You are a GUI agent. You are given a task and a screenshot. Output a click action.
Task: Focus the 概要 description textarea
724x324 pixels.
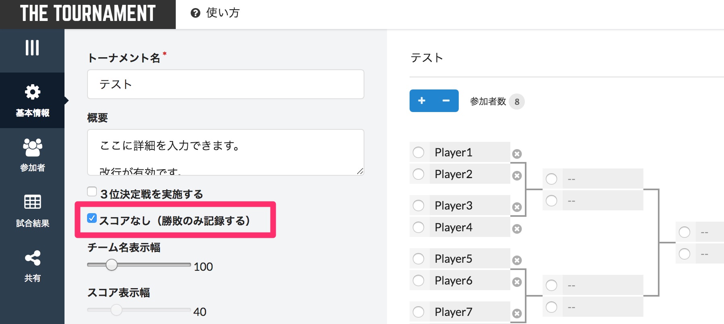tap(226, 152)
